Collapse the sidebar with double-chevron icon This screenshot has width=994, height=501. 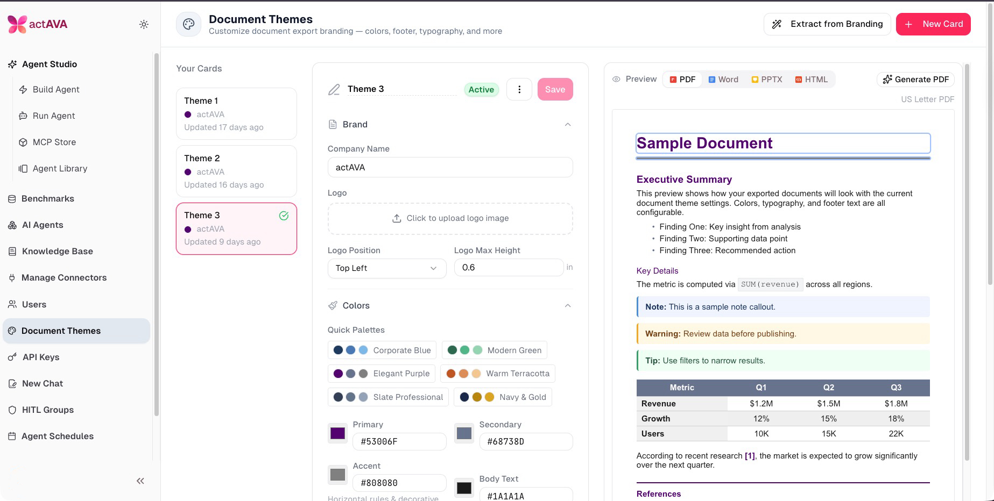140,481
